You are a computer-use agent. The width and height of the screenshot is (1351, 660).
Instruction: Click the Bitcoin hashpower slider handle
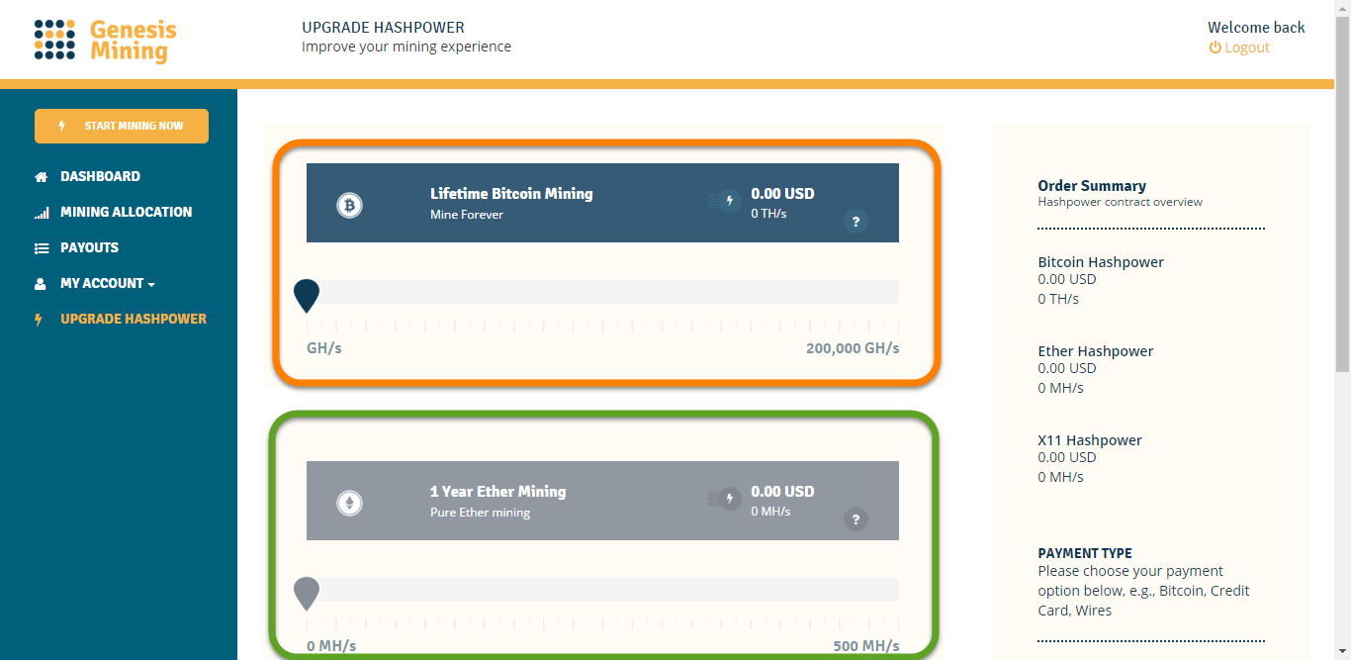pos(307,295)
